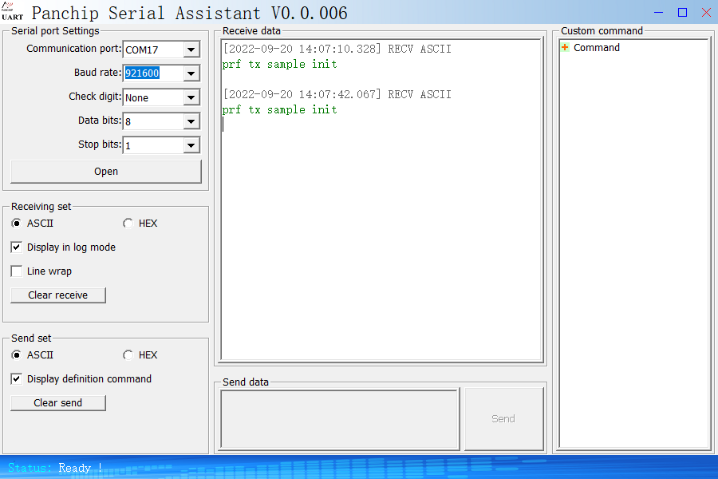Viewport: 718px width, 479px height.
Task: Open the Communication port dropdown arrow
Action: pyautogui.click(x=191, y=49)
